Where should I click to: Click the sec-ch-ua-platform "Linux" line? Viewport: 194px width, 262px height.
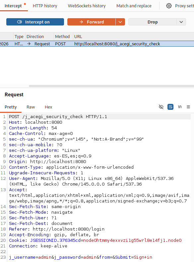44,151
